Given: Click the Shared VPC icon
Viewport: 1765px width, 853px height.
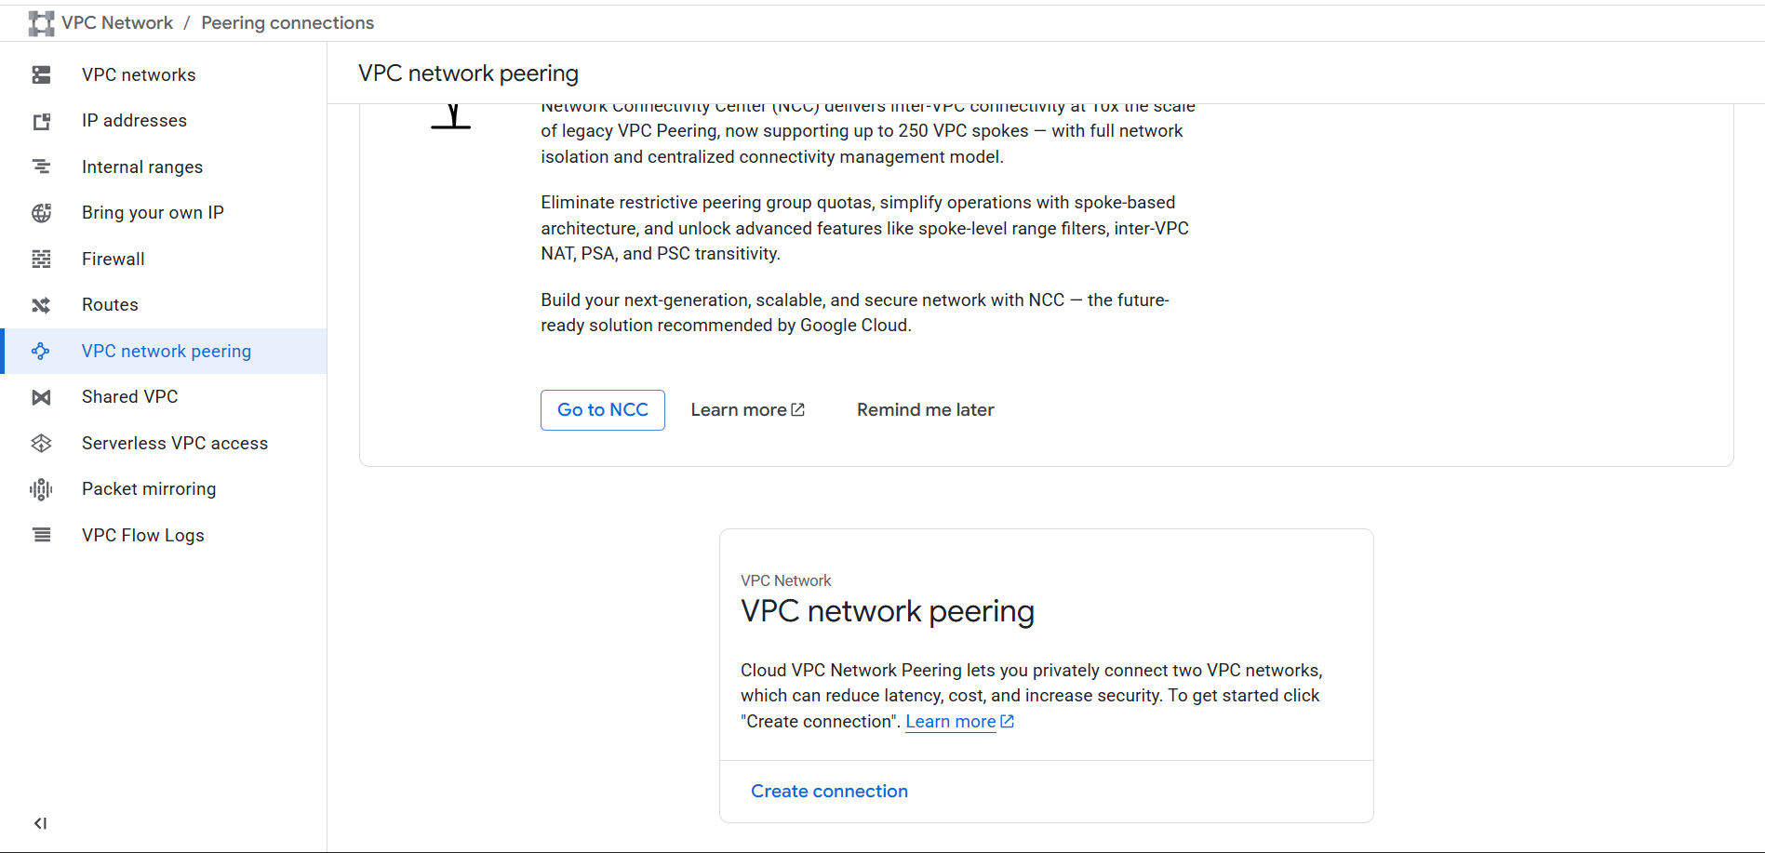Looking at the screenshot, I should 41,397.
